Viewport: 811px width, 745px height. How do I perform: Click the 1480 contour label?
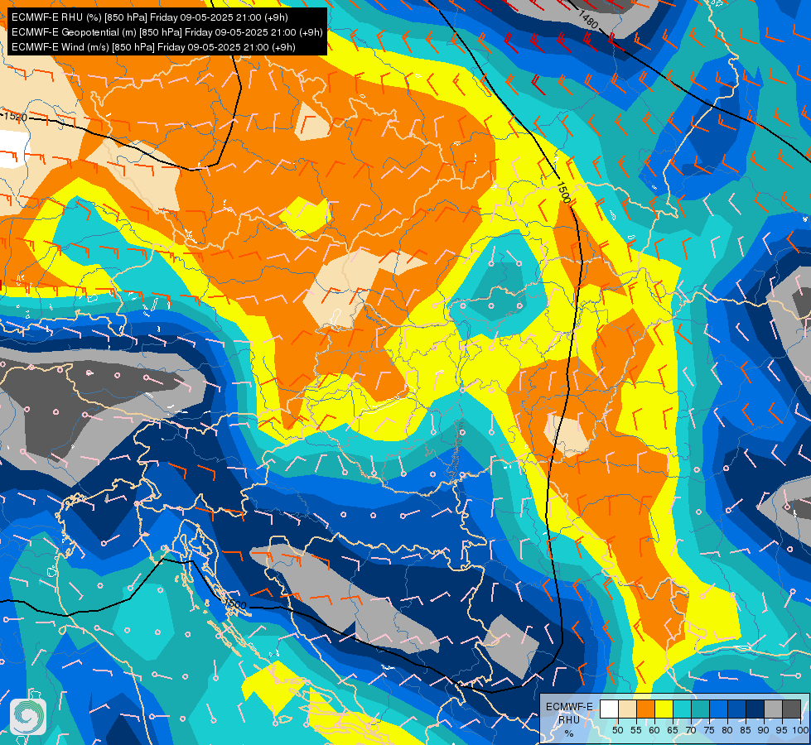click(x=589, y=20)
